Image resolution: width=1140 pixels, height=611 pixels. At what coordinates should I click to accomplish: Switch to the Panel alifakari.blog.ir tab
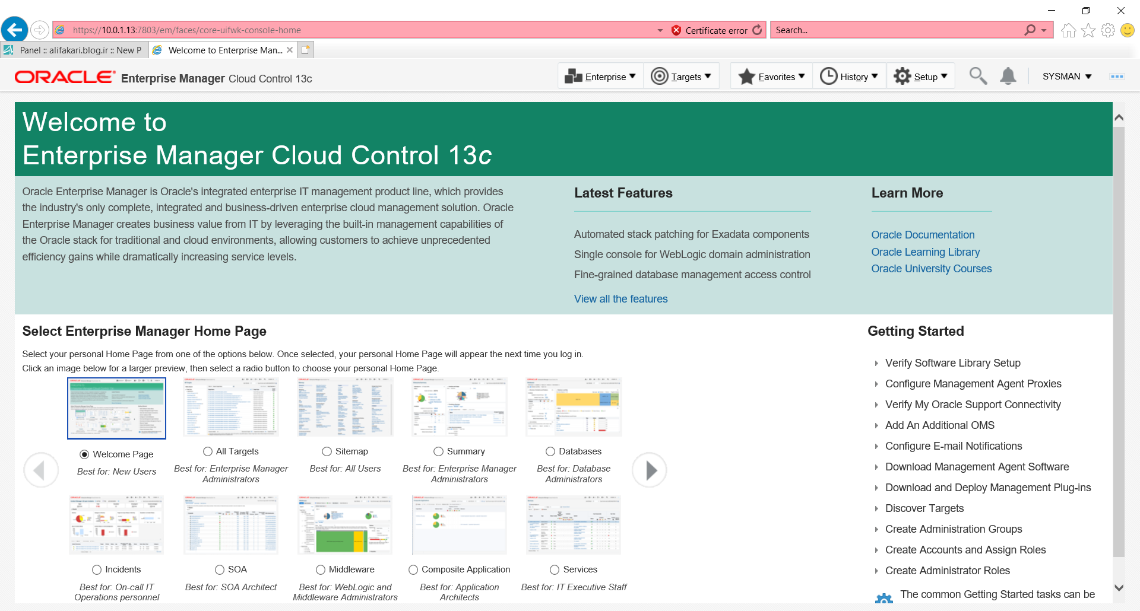(x=74, y=50)
